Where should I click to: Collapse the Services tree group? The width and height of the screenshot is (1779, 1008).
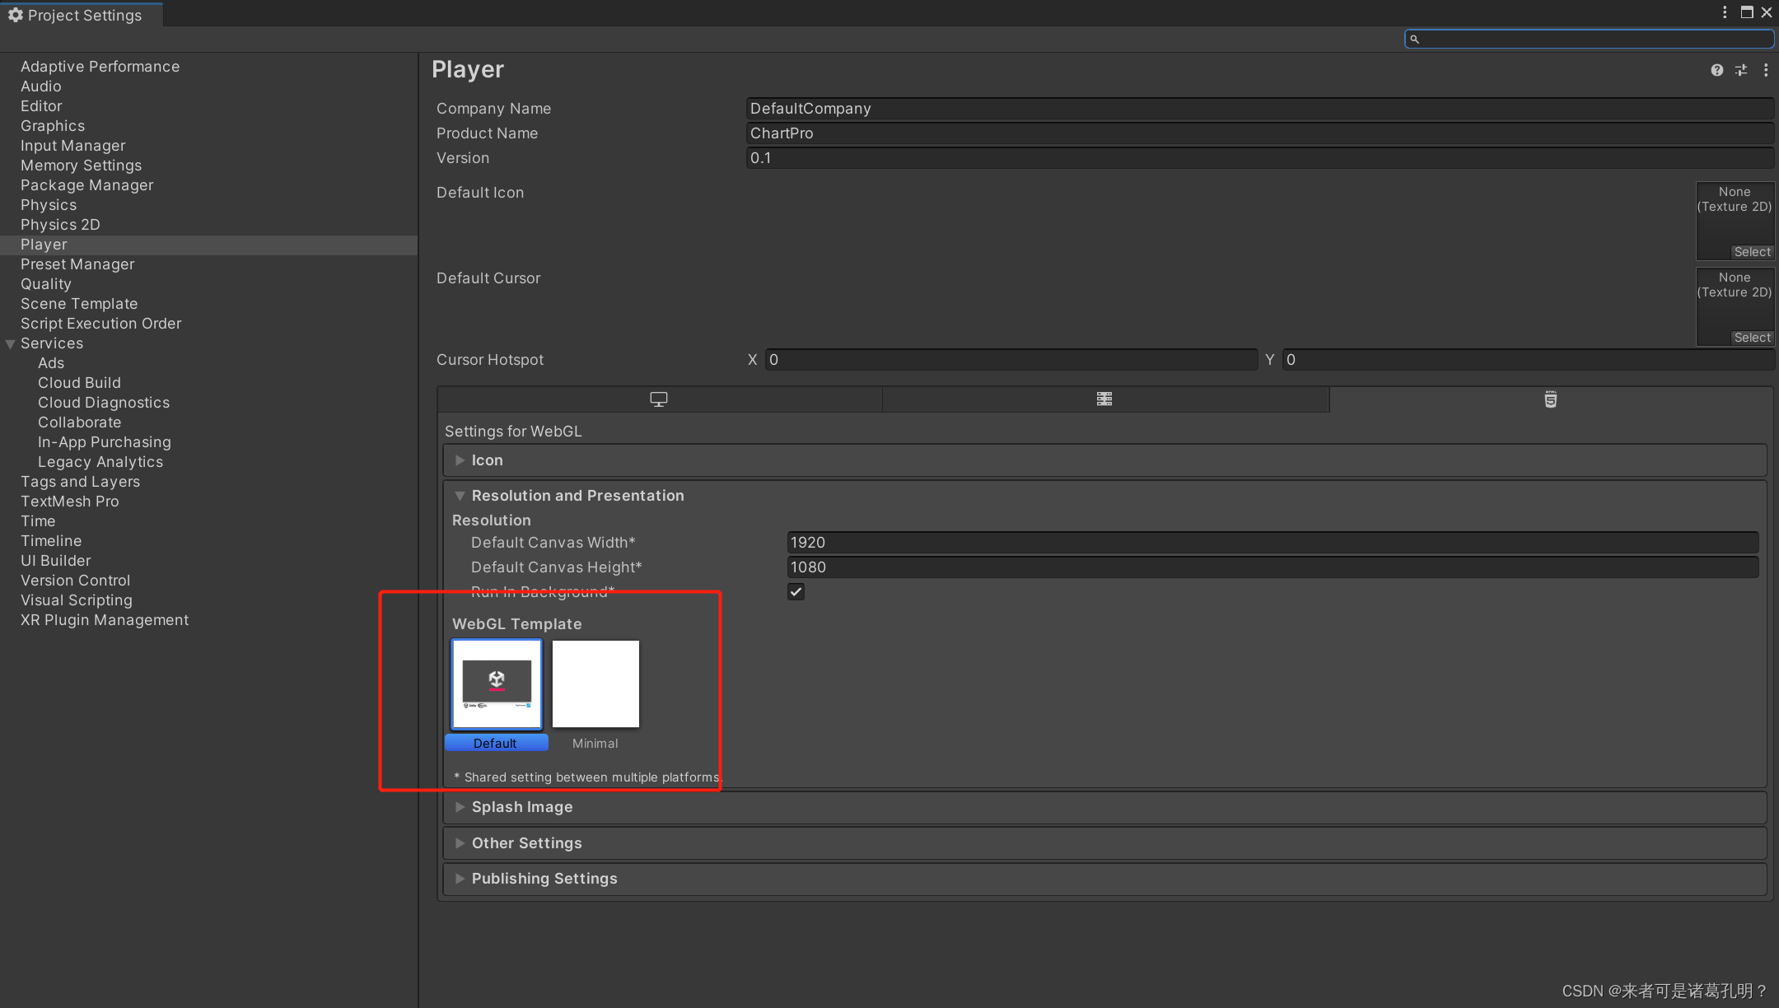tap(11, 343)
